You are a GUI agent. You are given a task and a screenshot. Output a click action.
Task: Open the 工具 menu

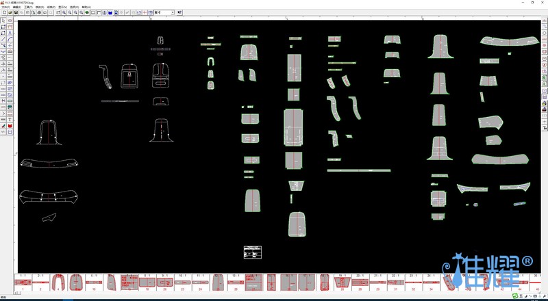pyautogui.click(x=28, y=7)
